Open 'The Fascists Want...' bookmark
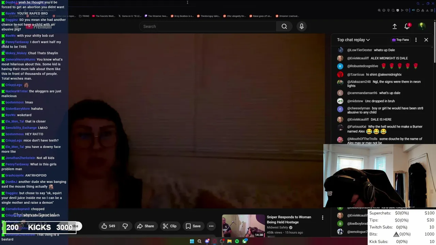Viewport: 436px width, 245px height. (x=104, y=16)
